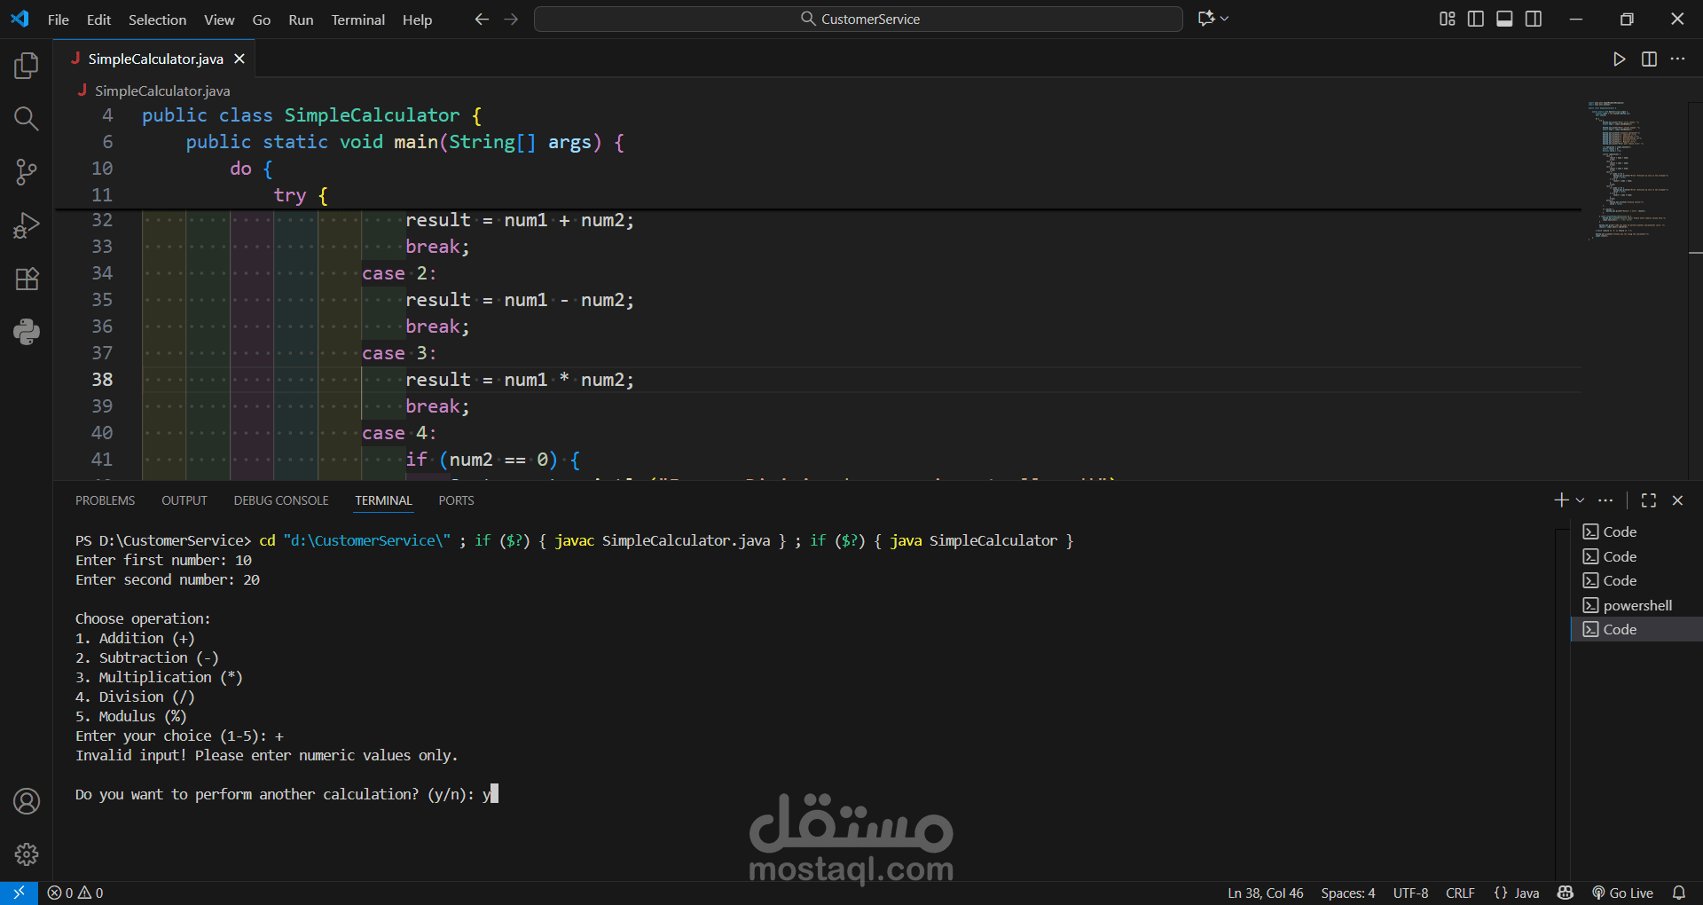Open the Source Control view

(x=27, y=172)
